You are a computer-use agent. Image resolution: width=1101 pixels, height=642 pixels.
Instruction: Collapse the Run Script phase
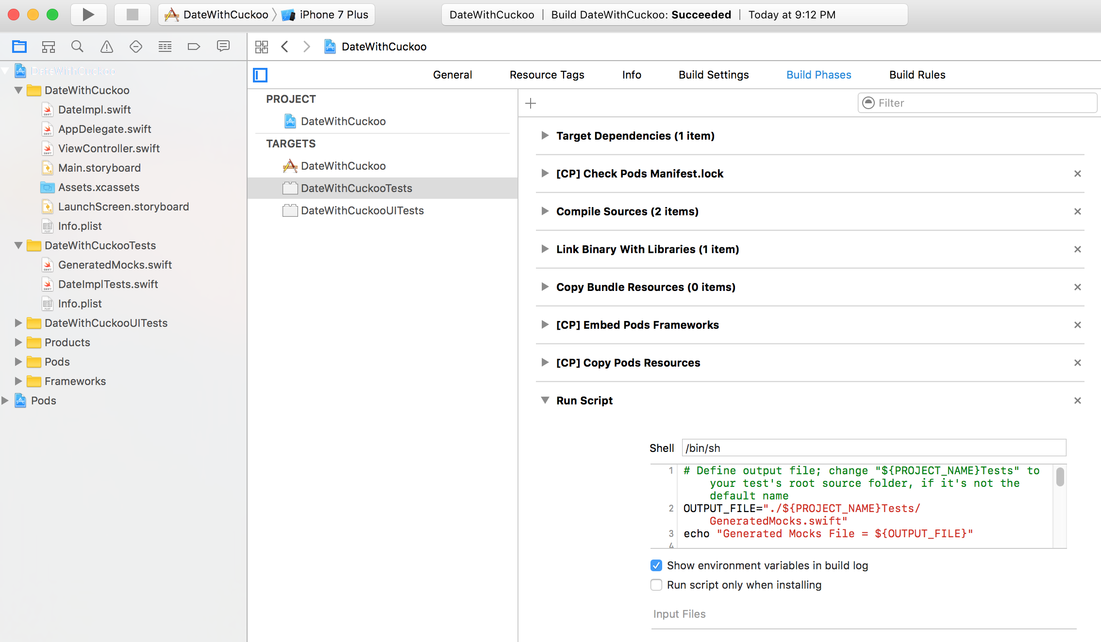[545, 401]
